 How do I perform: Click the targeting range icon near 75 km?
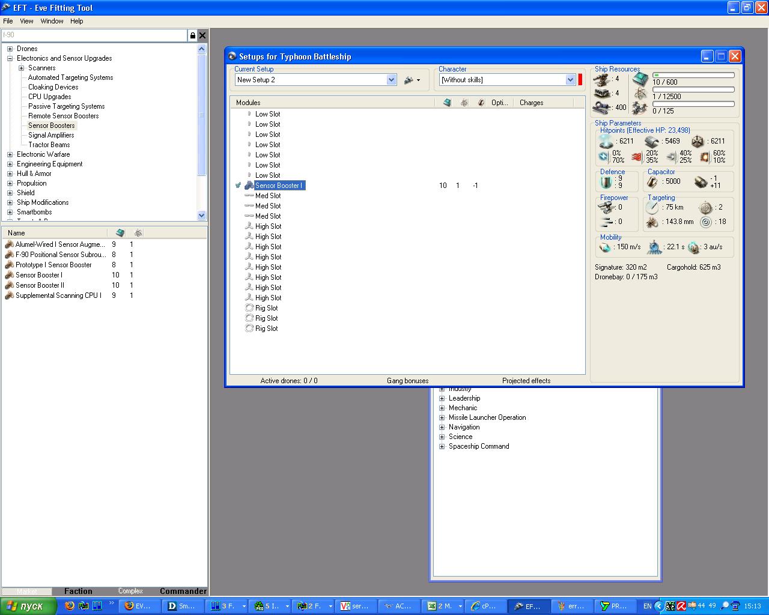652,207
